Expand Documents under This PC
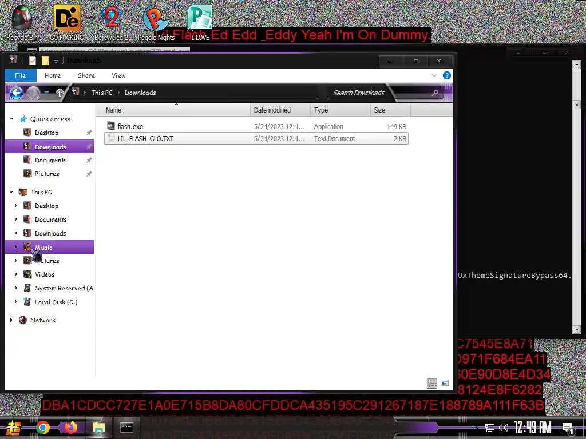The height and width of the screenshot is (439, 586). click(15, 219)
